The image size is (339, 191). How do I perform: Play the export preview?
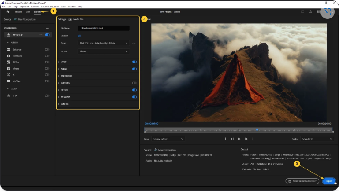coord(239,139)
